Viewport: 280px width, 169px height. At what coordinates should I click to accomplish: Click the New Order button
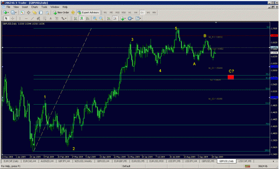point(61,13)
